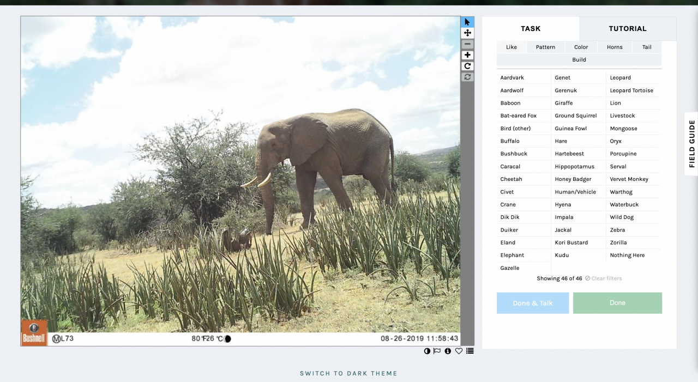Image resolution: width=698 pixels, height=382 pixels.
Task: Click Switch to Dark Theme link
Action: tap(348, 373)
